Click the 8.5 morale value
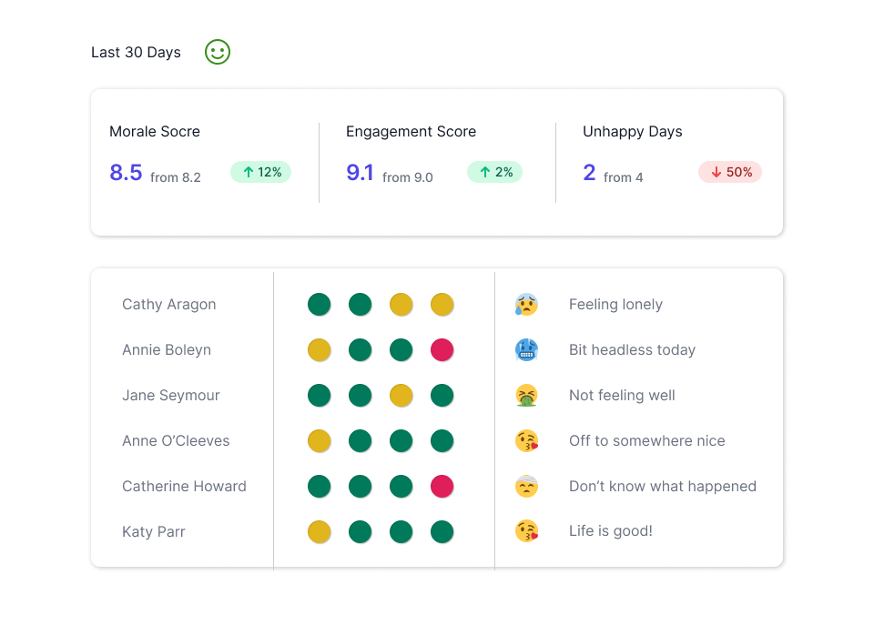 [126, 173]
